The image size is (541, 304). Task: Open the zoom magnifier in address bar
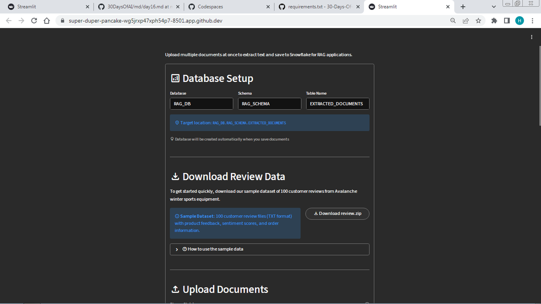(x=453, y=21)
